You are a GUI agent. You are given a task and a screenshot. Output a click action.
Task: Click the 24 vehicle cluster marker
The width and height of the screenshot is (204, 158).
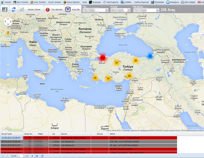point(136,61)
